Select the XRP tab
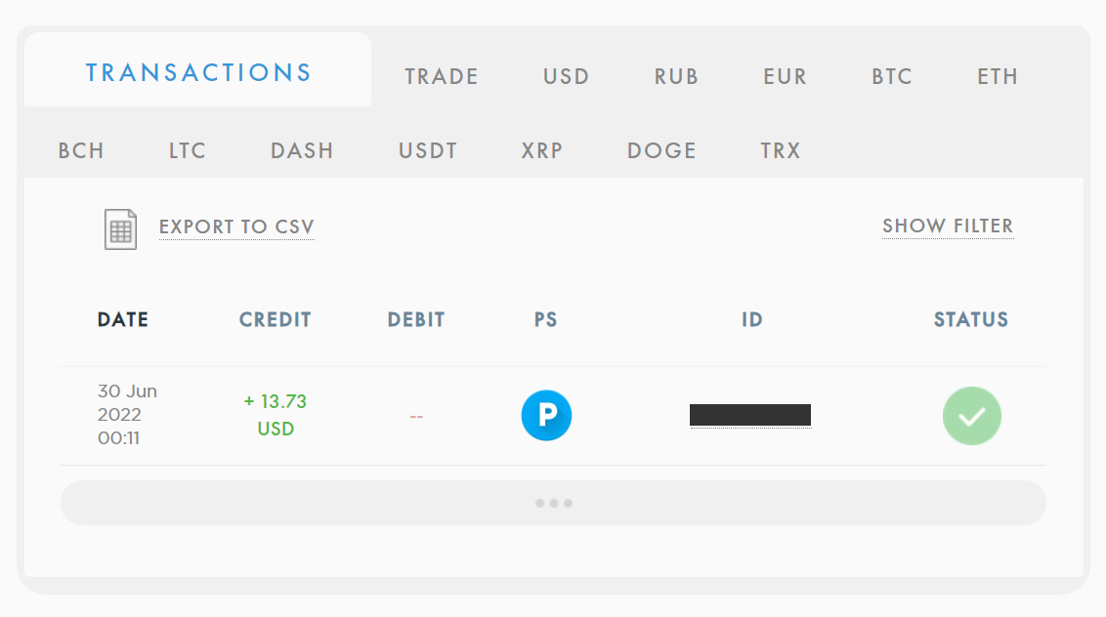The image size is (1106, 617). point(542,150)
